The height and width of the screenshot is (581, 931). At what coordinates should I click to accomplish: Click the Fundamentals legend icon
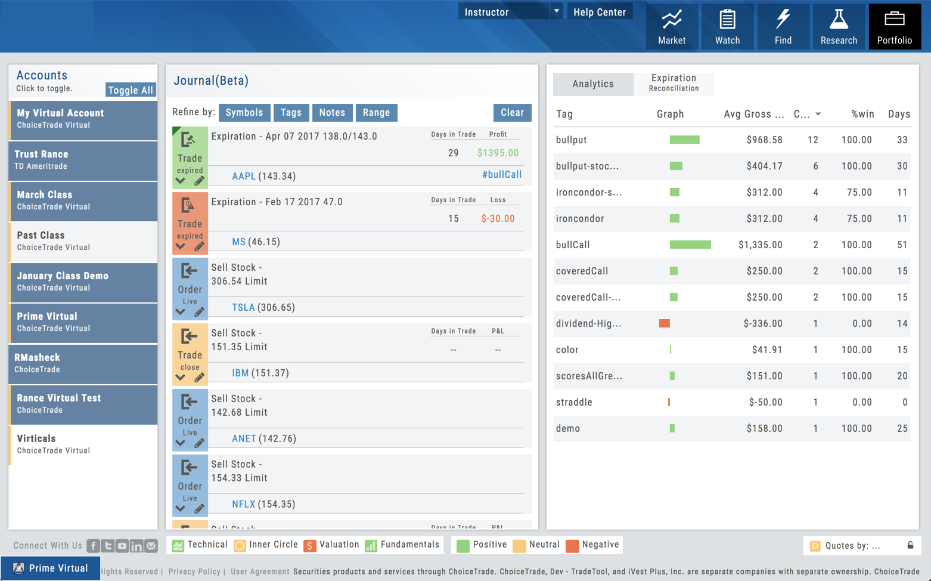(371, 546)
